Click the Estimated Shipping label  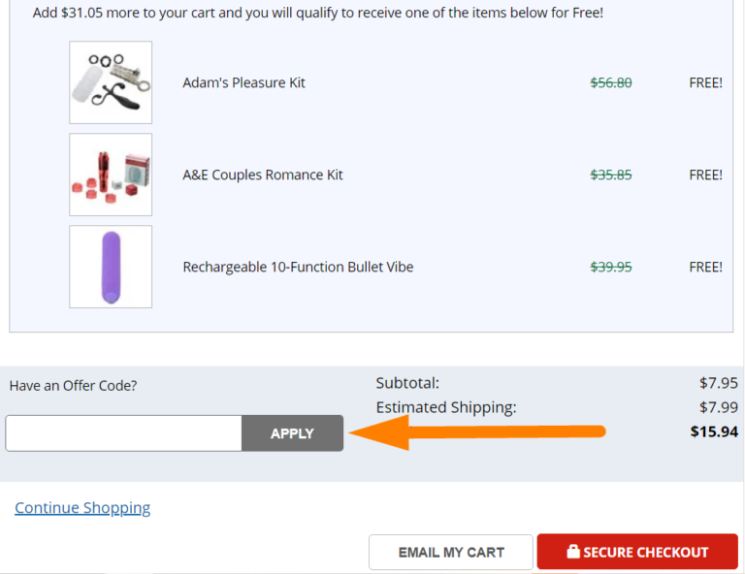(x=446, y=407)
